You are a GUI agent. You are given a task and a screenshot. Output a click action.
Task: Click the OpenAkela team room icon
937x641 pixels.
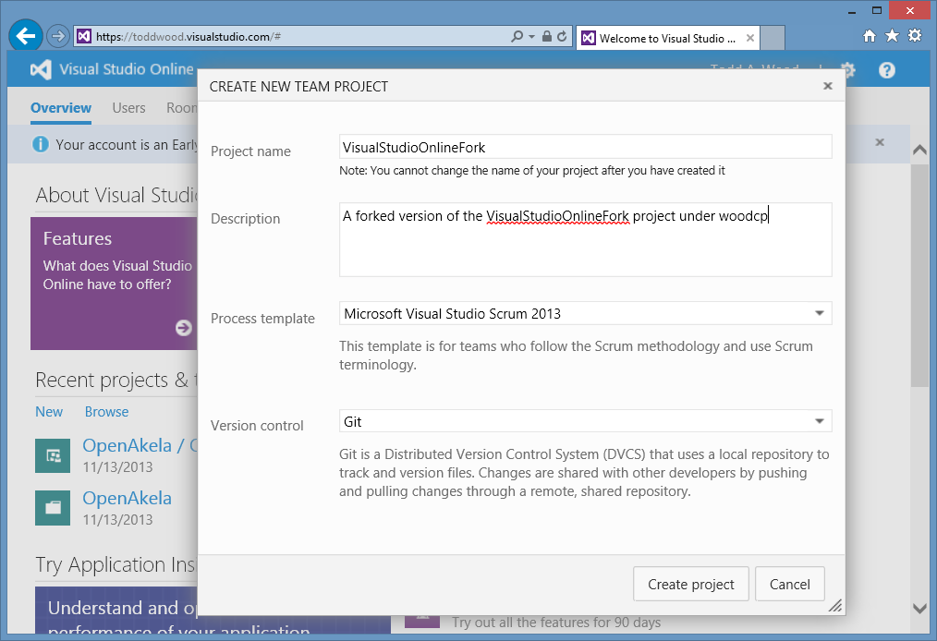53,455
